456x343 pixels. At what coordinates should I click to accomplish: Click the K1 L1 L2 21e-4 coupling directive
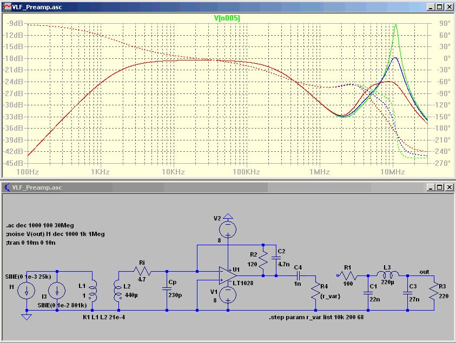click(x=104, y=317)
